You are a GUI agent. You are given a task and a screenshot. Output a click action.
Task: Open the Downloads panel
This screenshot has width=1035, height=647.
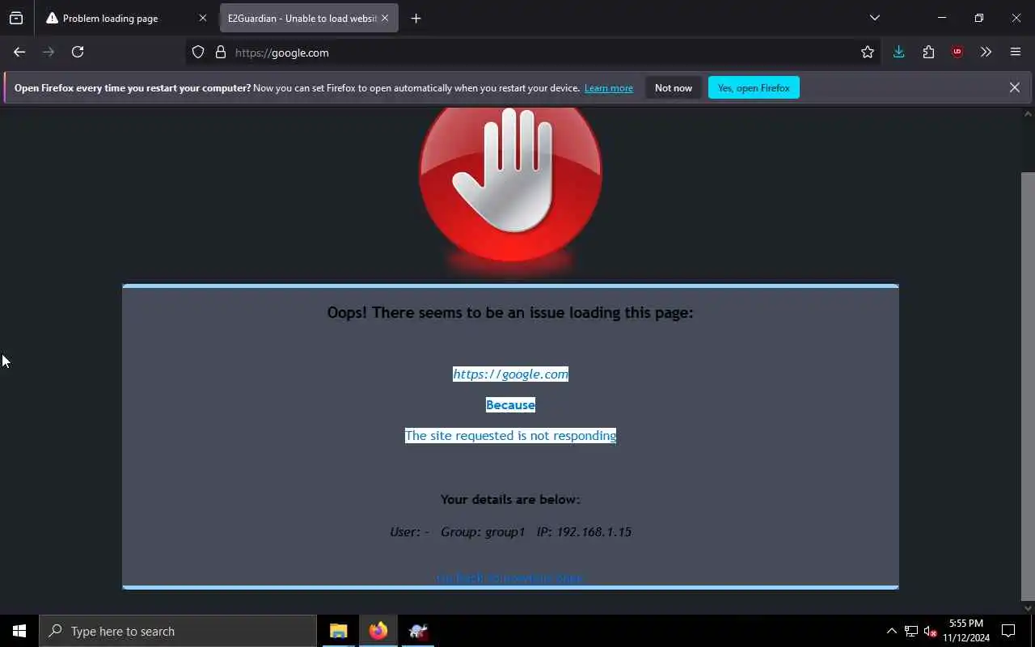(898, 52)
